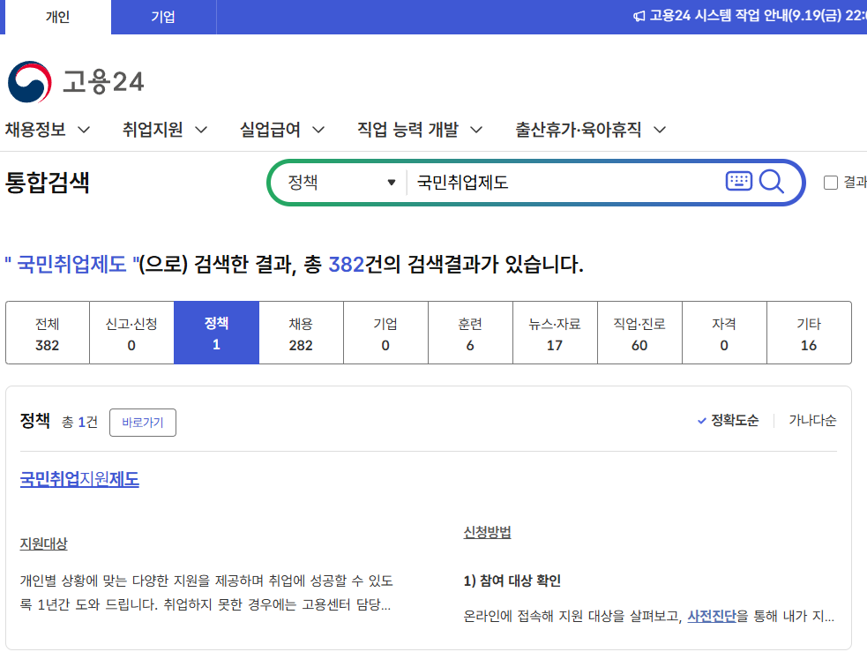Image resolution: width=867 pixels, height=652 pixels.
Task: Click the 지원대상 heading
Action: 44,543
